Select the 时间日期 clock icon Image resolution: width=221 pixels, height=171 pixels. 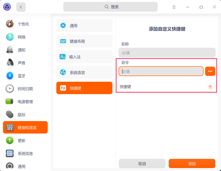tap(10, 89)
